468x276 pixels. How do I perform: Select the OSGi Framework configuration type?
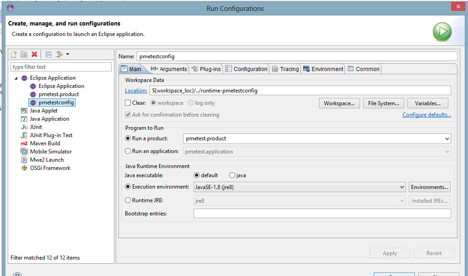point(50,168)
